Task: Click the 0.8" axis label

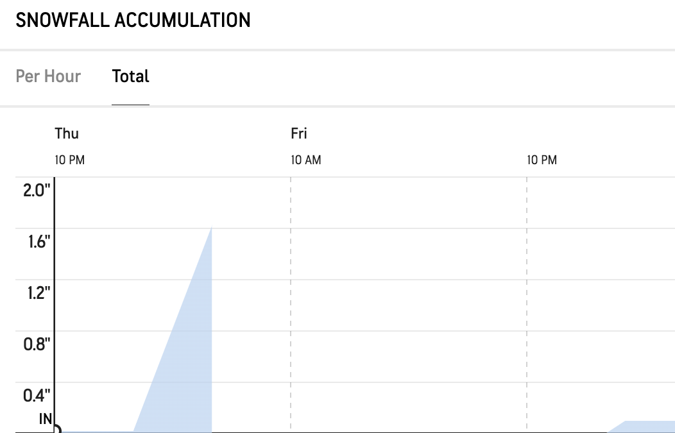Action: [x=37, y=344]
